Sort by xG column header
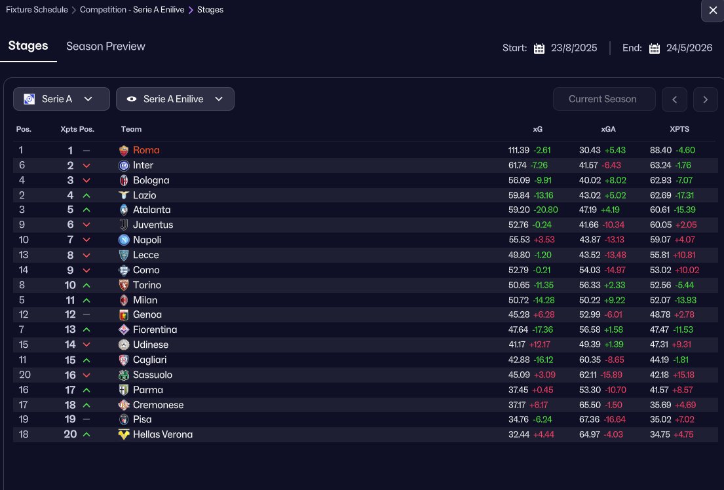The height and width of the screenshot is (490, 724). tap(537, 129)
